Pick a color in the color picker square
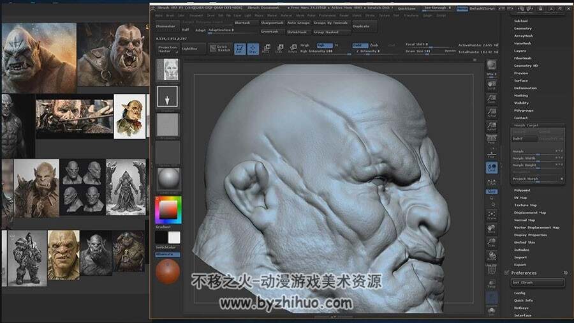The height and width of the screenshot is (323, 574). click(x=168, y=210)
